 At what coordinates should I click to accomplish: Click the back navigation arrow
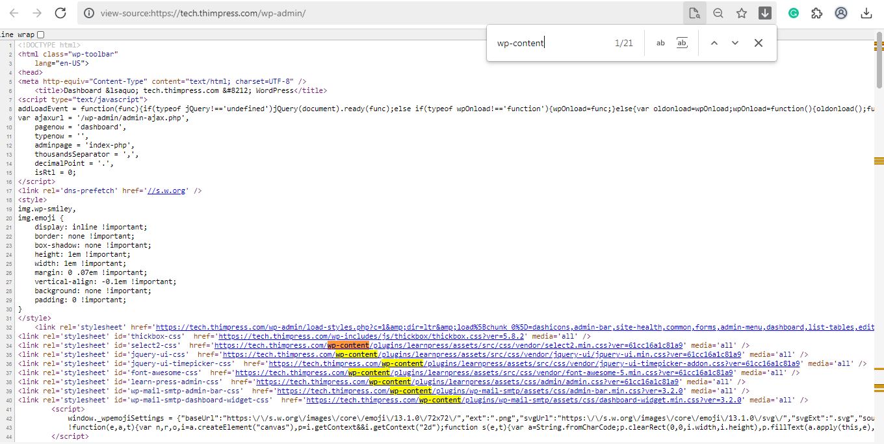tap(14, 12)
